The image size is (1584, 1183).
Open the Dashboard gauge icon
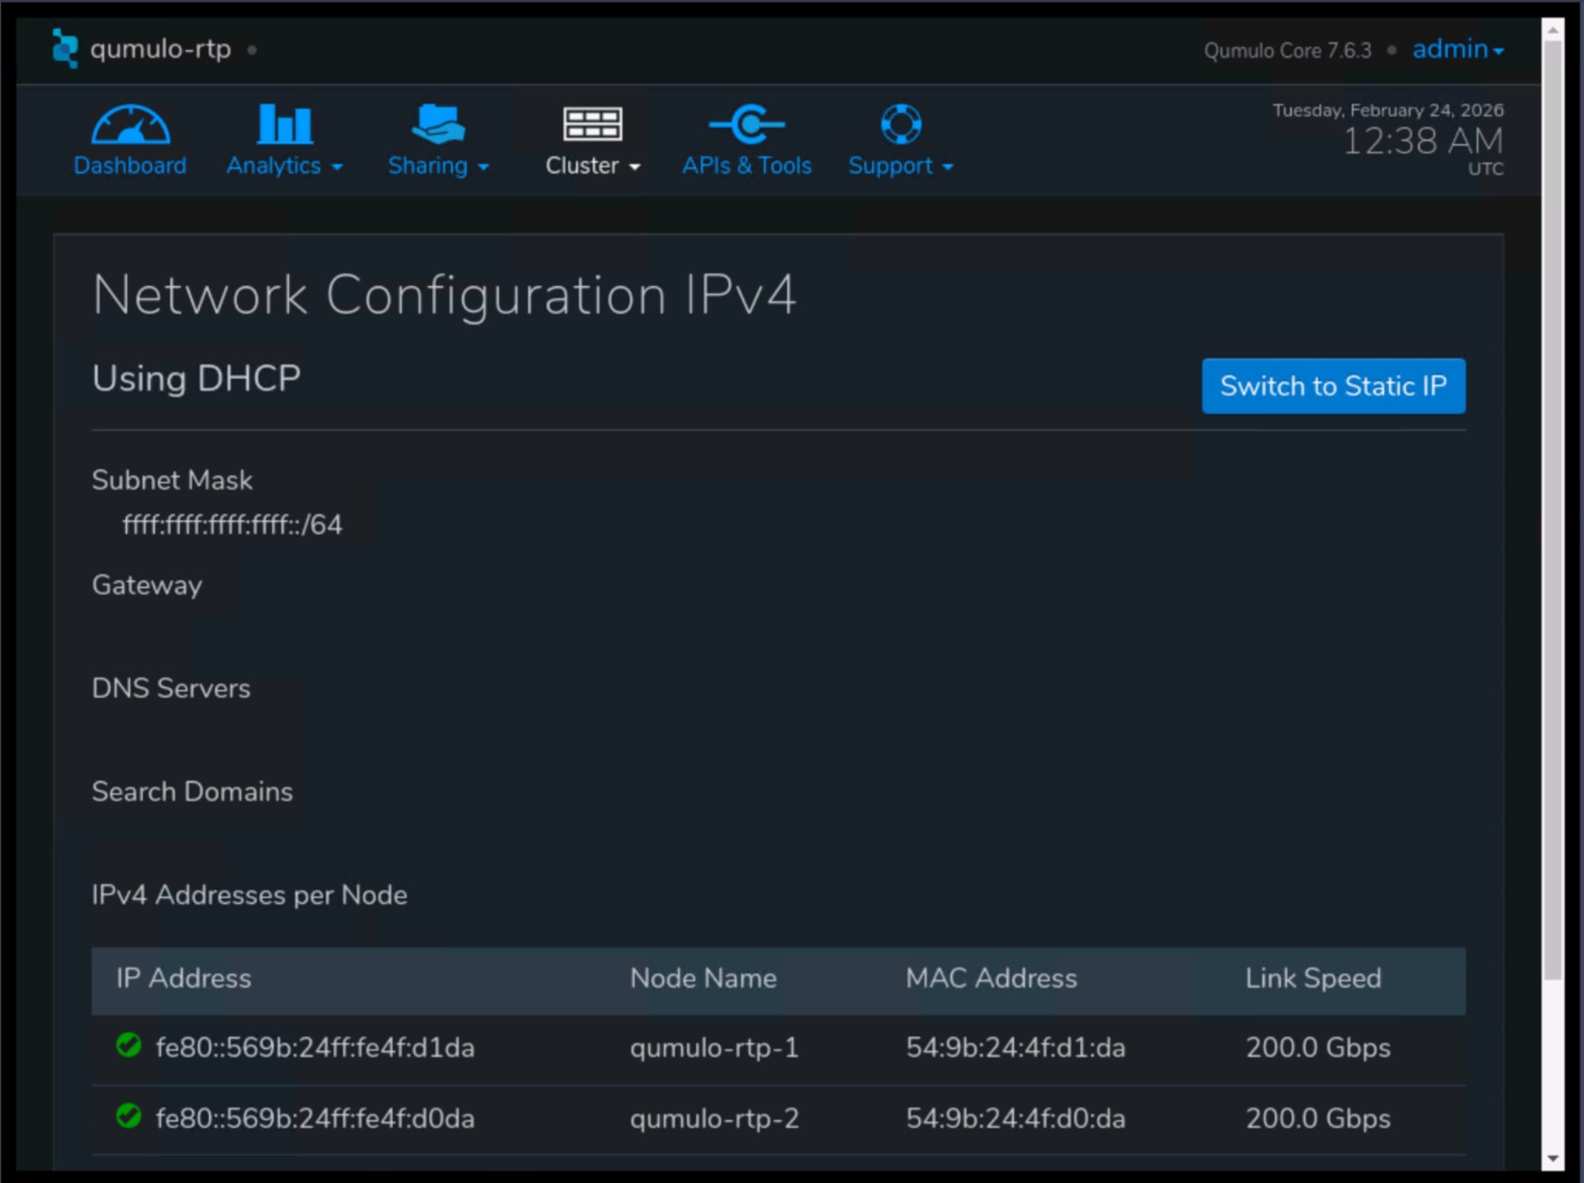pos(130,124)
